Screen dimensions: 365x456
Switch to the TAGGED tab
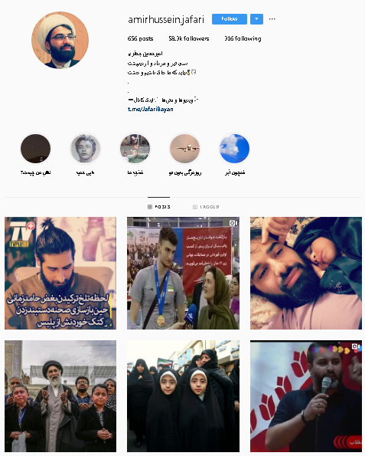coord(206,207)
